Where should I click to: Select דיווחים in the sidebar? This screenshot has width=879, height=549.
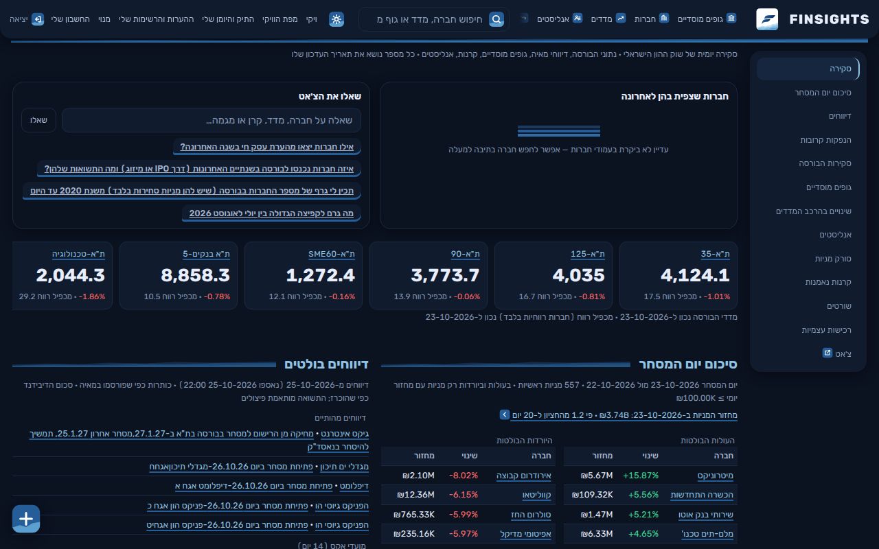tap(808, 116)
